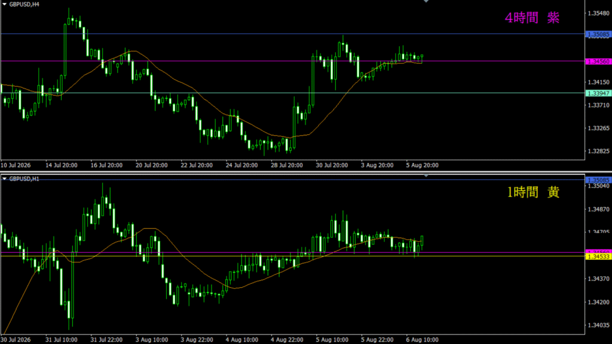
Task: Click the 1.34870 price scale value
Action: [x=598, y=210]
